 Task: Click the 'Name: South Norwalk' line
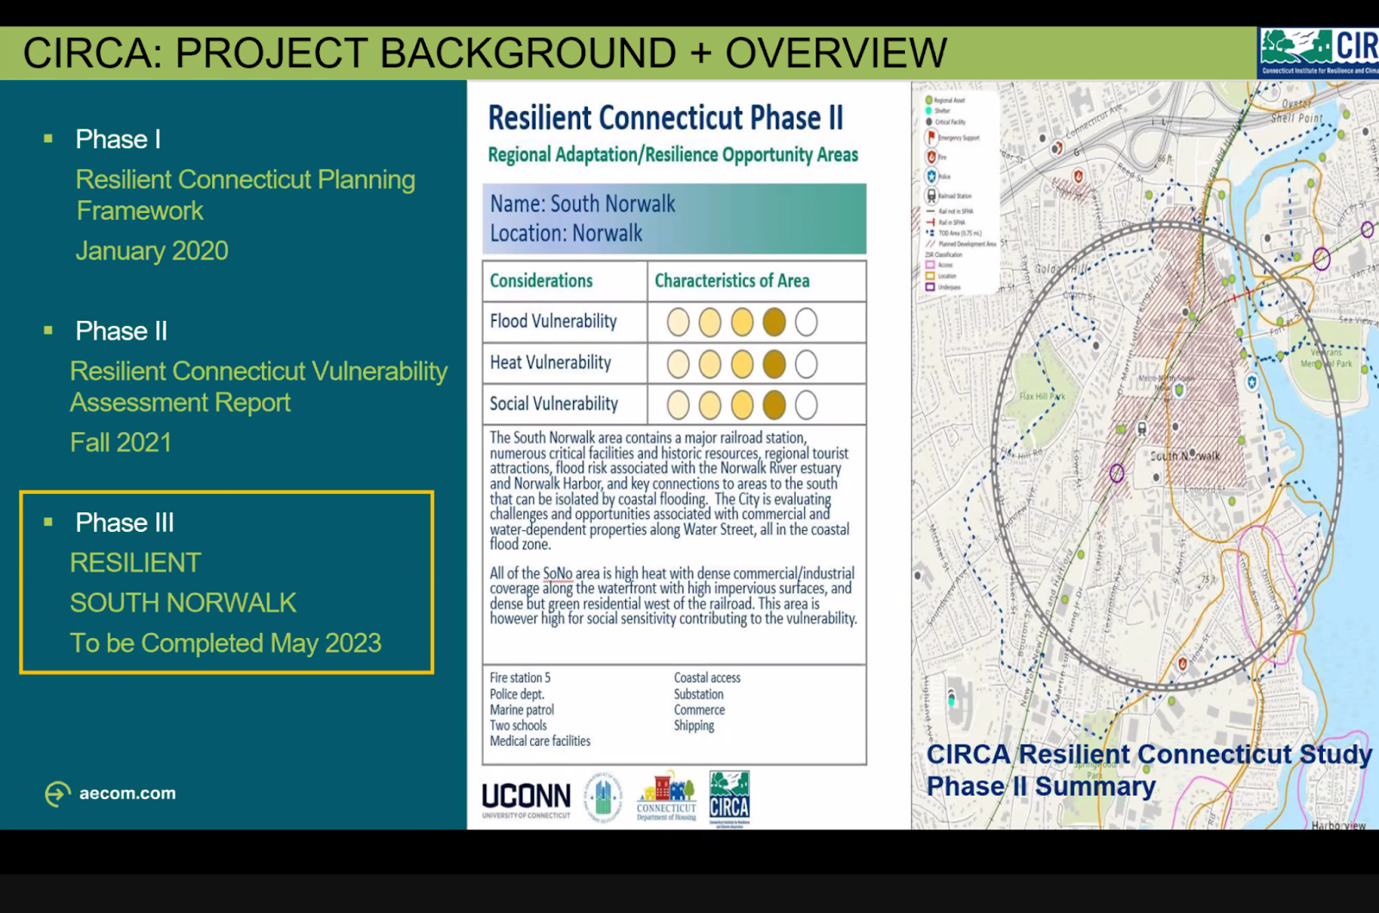click(x=583, y=203)
